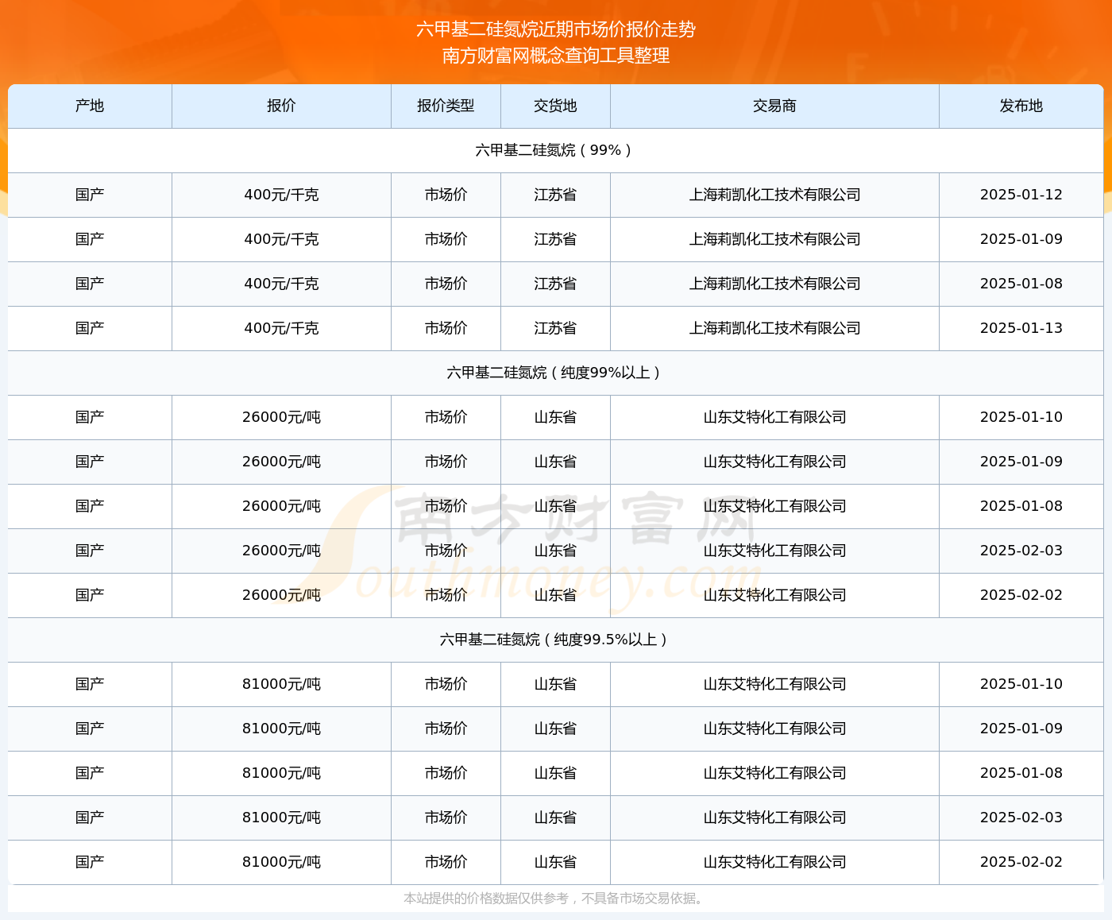Click 江苏省 in the 2025-01-12 row

point(555,195)
